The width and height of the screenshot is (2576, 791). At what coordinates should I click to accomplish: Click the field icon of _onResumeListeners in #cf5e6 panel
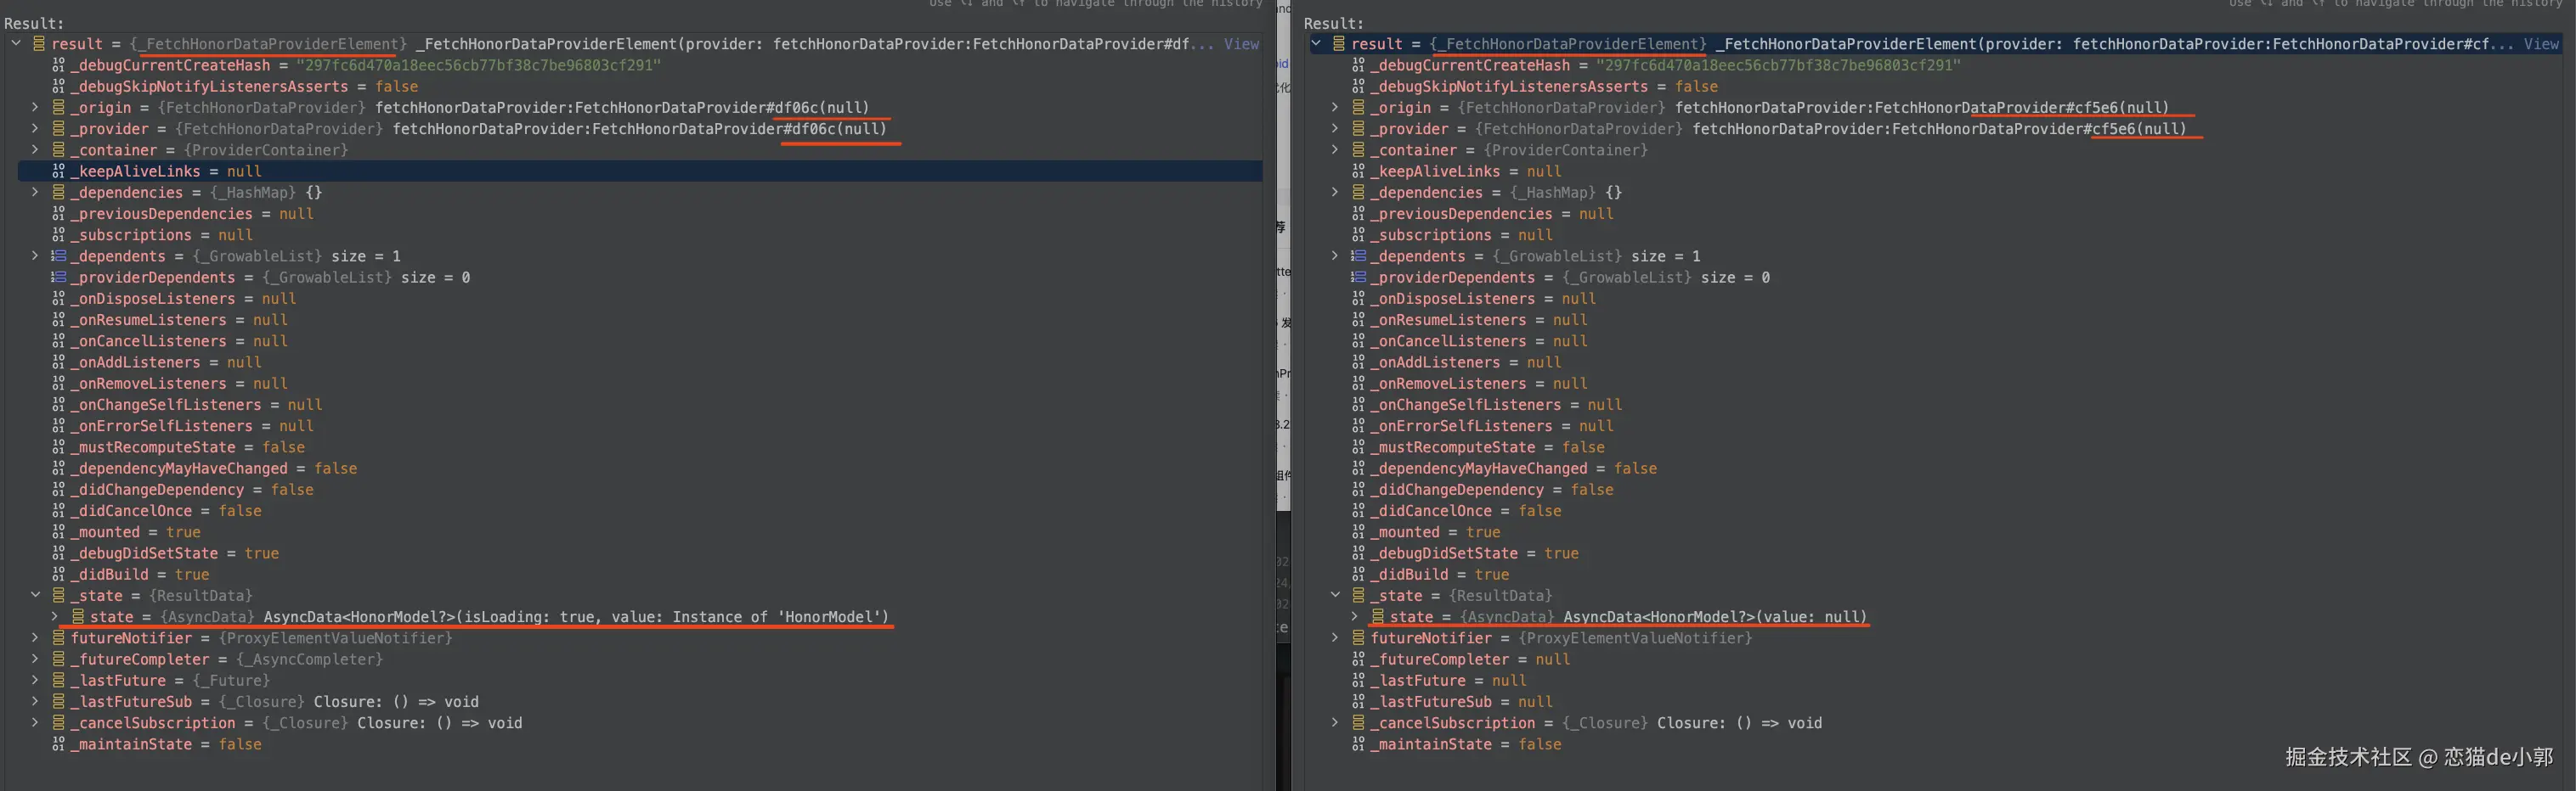click(1358, 321)
